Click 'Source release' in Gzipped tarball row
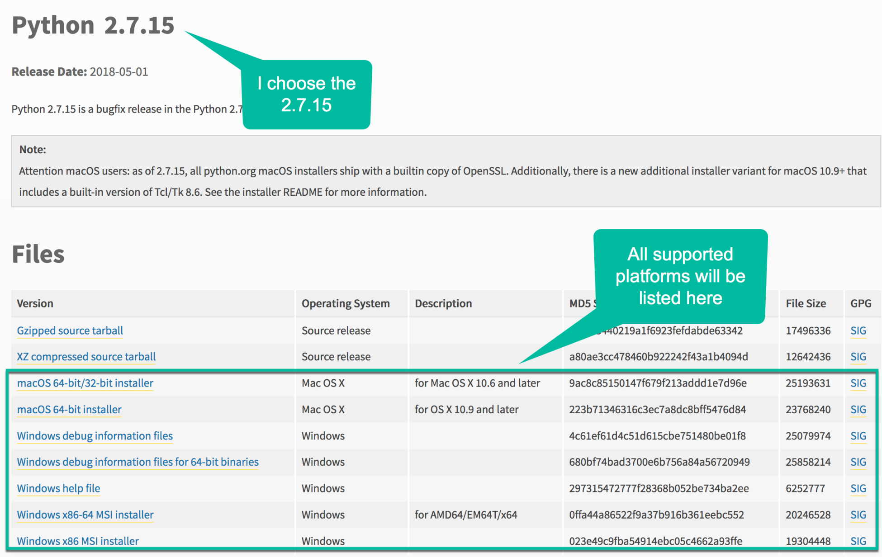Viewport: 882px width, 557px height. (336, 330)
